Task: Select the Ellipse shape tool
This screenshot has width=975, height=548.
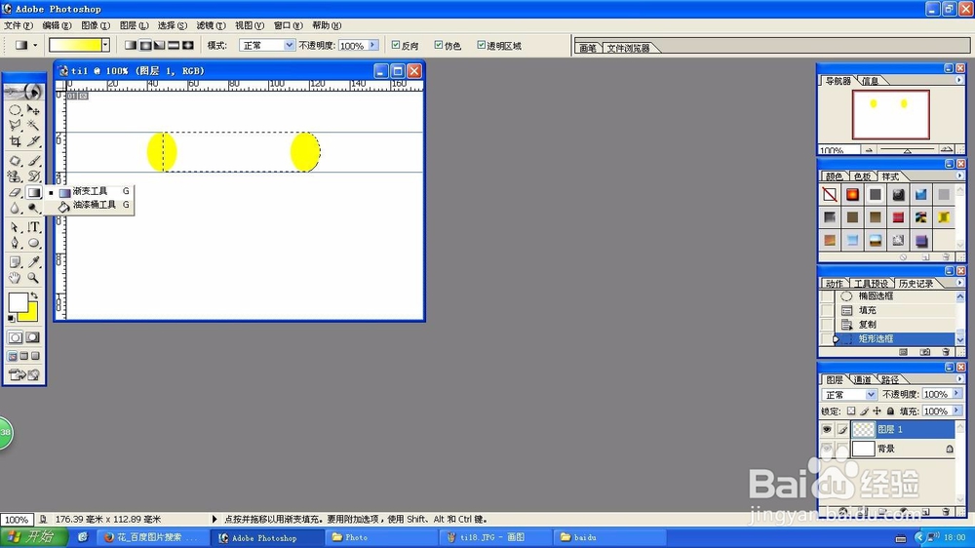Action: coord(33,243)
